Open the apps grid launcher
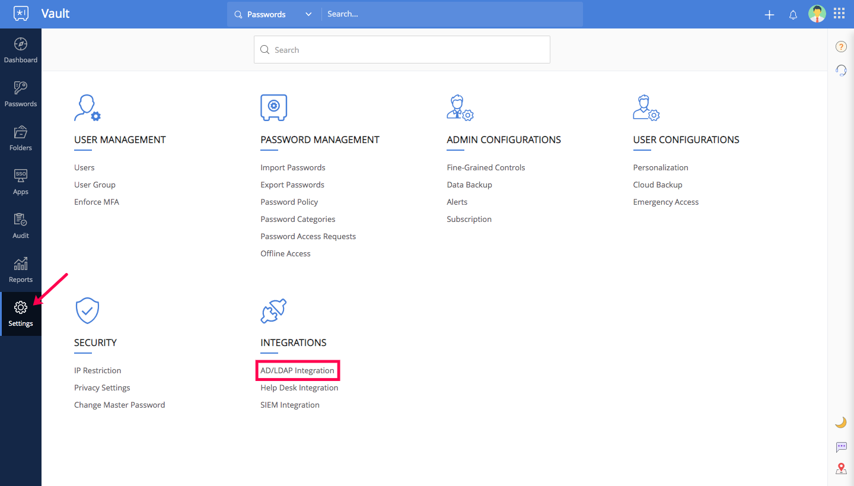The image size is (854, 486). click(x=839, y=14)
